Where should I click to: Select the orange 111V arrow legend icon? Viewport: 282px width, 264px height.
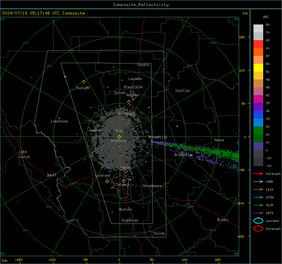pos(258,189)
